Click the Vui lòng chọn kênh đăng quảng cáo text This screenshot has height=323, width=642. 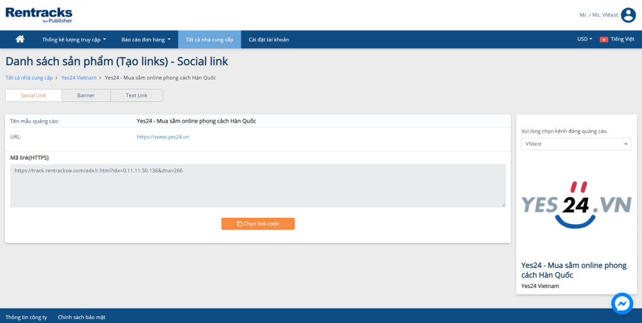[x=565, y=131]
